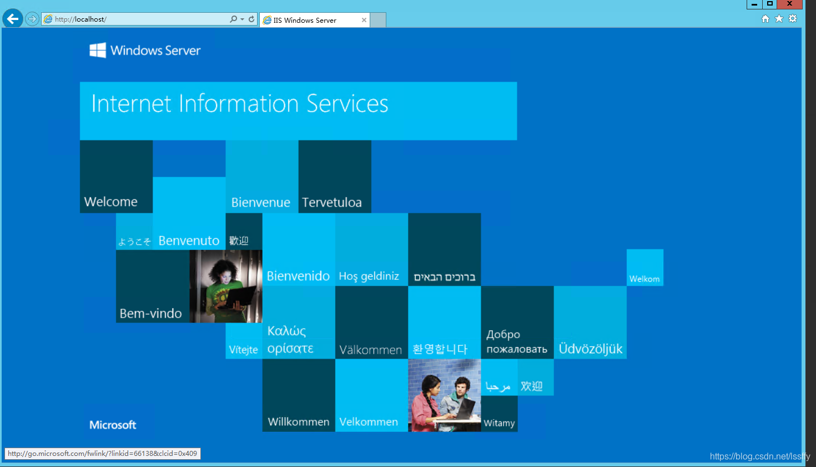
Task: Open the Tools gear menu
Action: click(793, 19)
